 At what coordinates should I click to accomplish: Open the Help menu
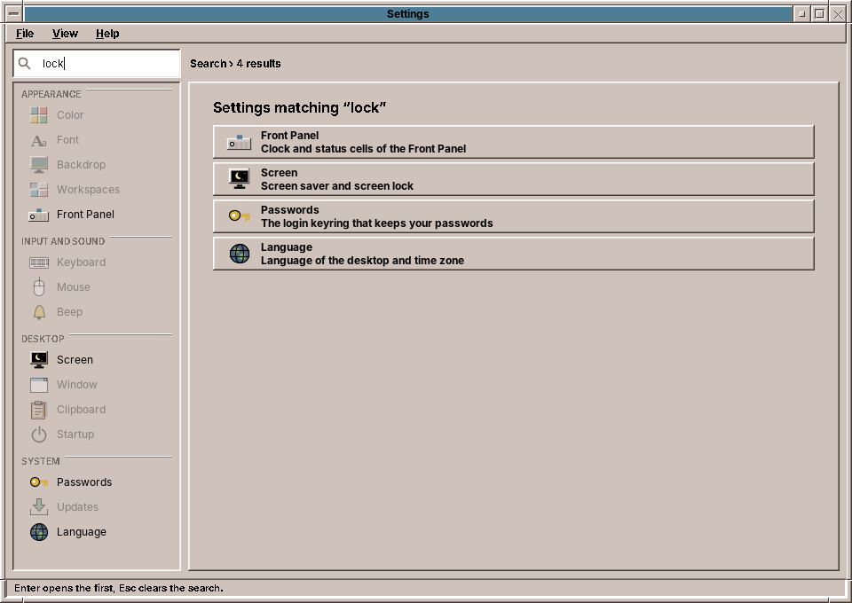pos(107,34)
